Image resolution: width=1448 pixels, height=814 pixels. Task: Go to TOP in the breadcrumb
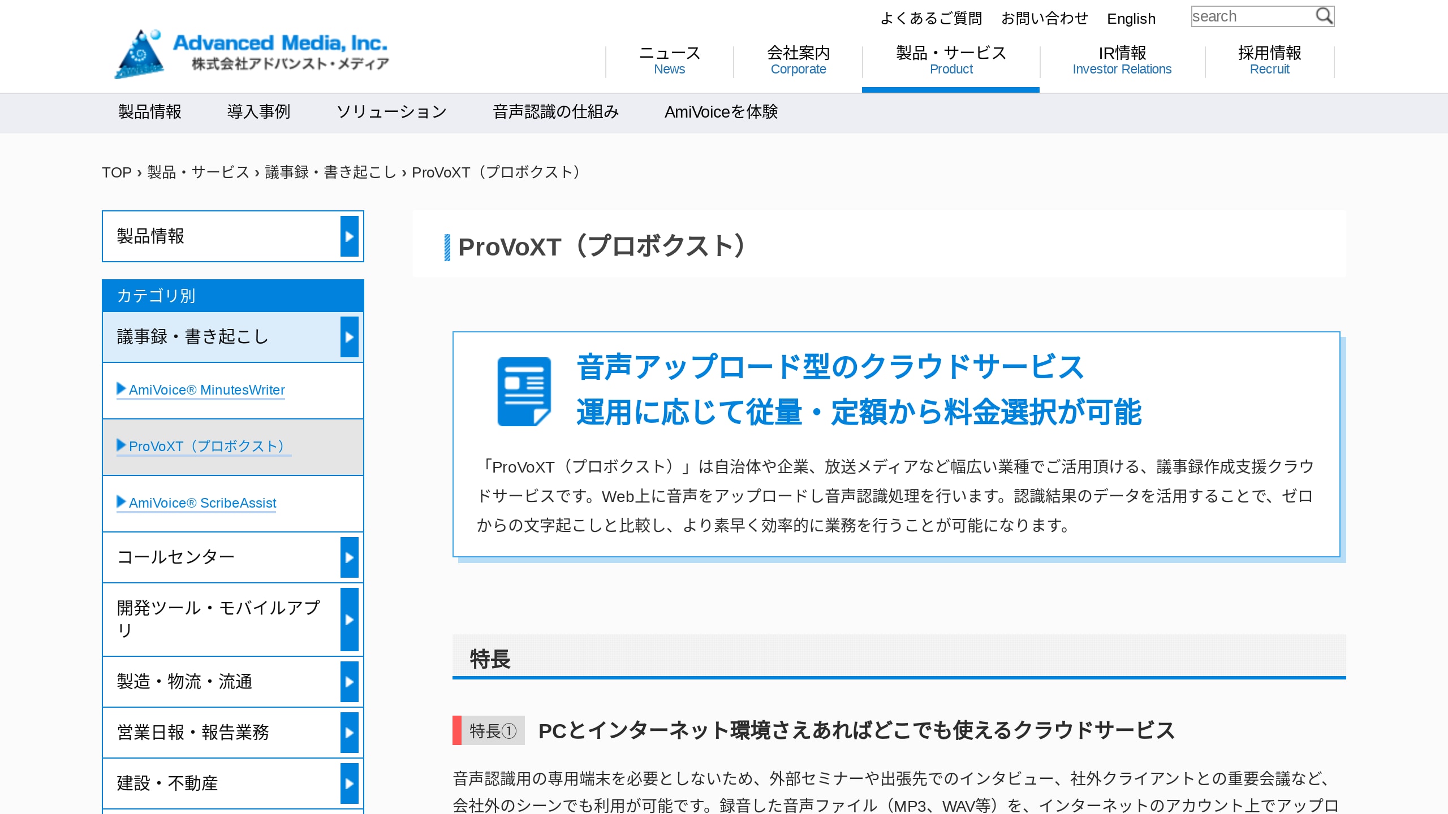pos(117,172)
